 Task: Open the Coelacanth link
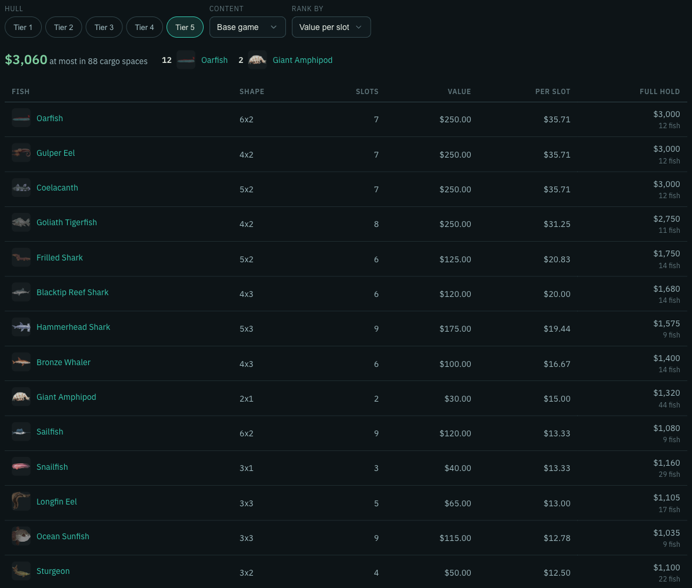[x=58, y=188]
